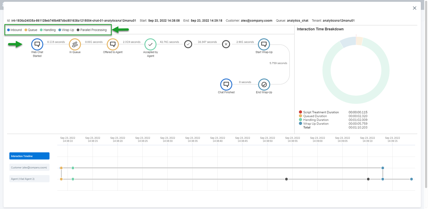Click first black marker on Agent timeline
Screen dimensions: 428x209
[x=286, y=179]
